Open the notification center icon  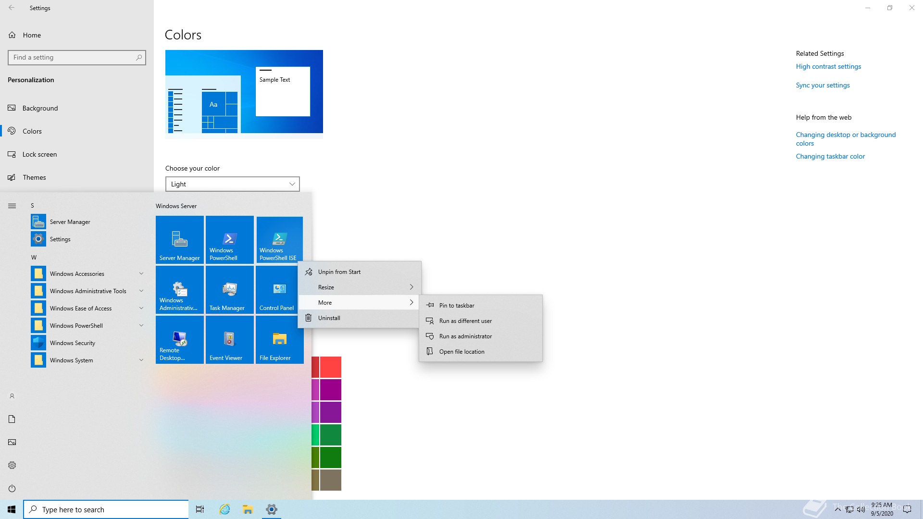pos(907,509)
